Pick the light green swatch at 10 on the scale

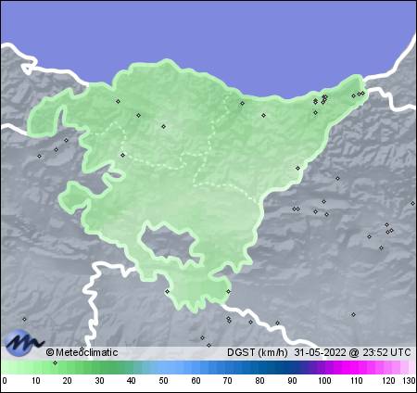coord(36,368)
